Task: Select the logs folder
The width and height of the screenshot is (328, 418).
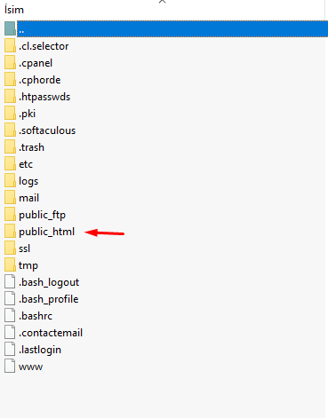Action: (28, 181)
